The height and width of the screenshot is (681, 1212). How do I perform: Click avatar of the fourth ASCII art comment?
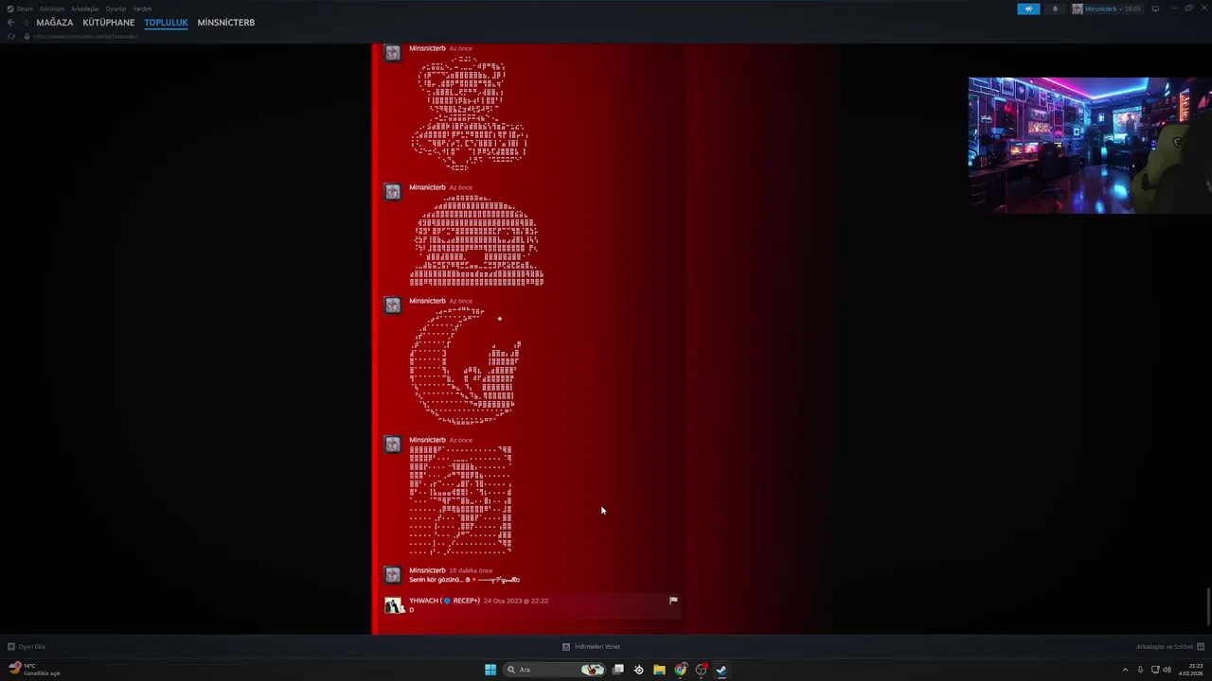(393, 445)
